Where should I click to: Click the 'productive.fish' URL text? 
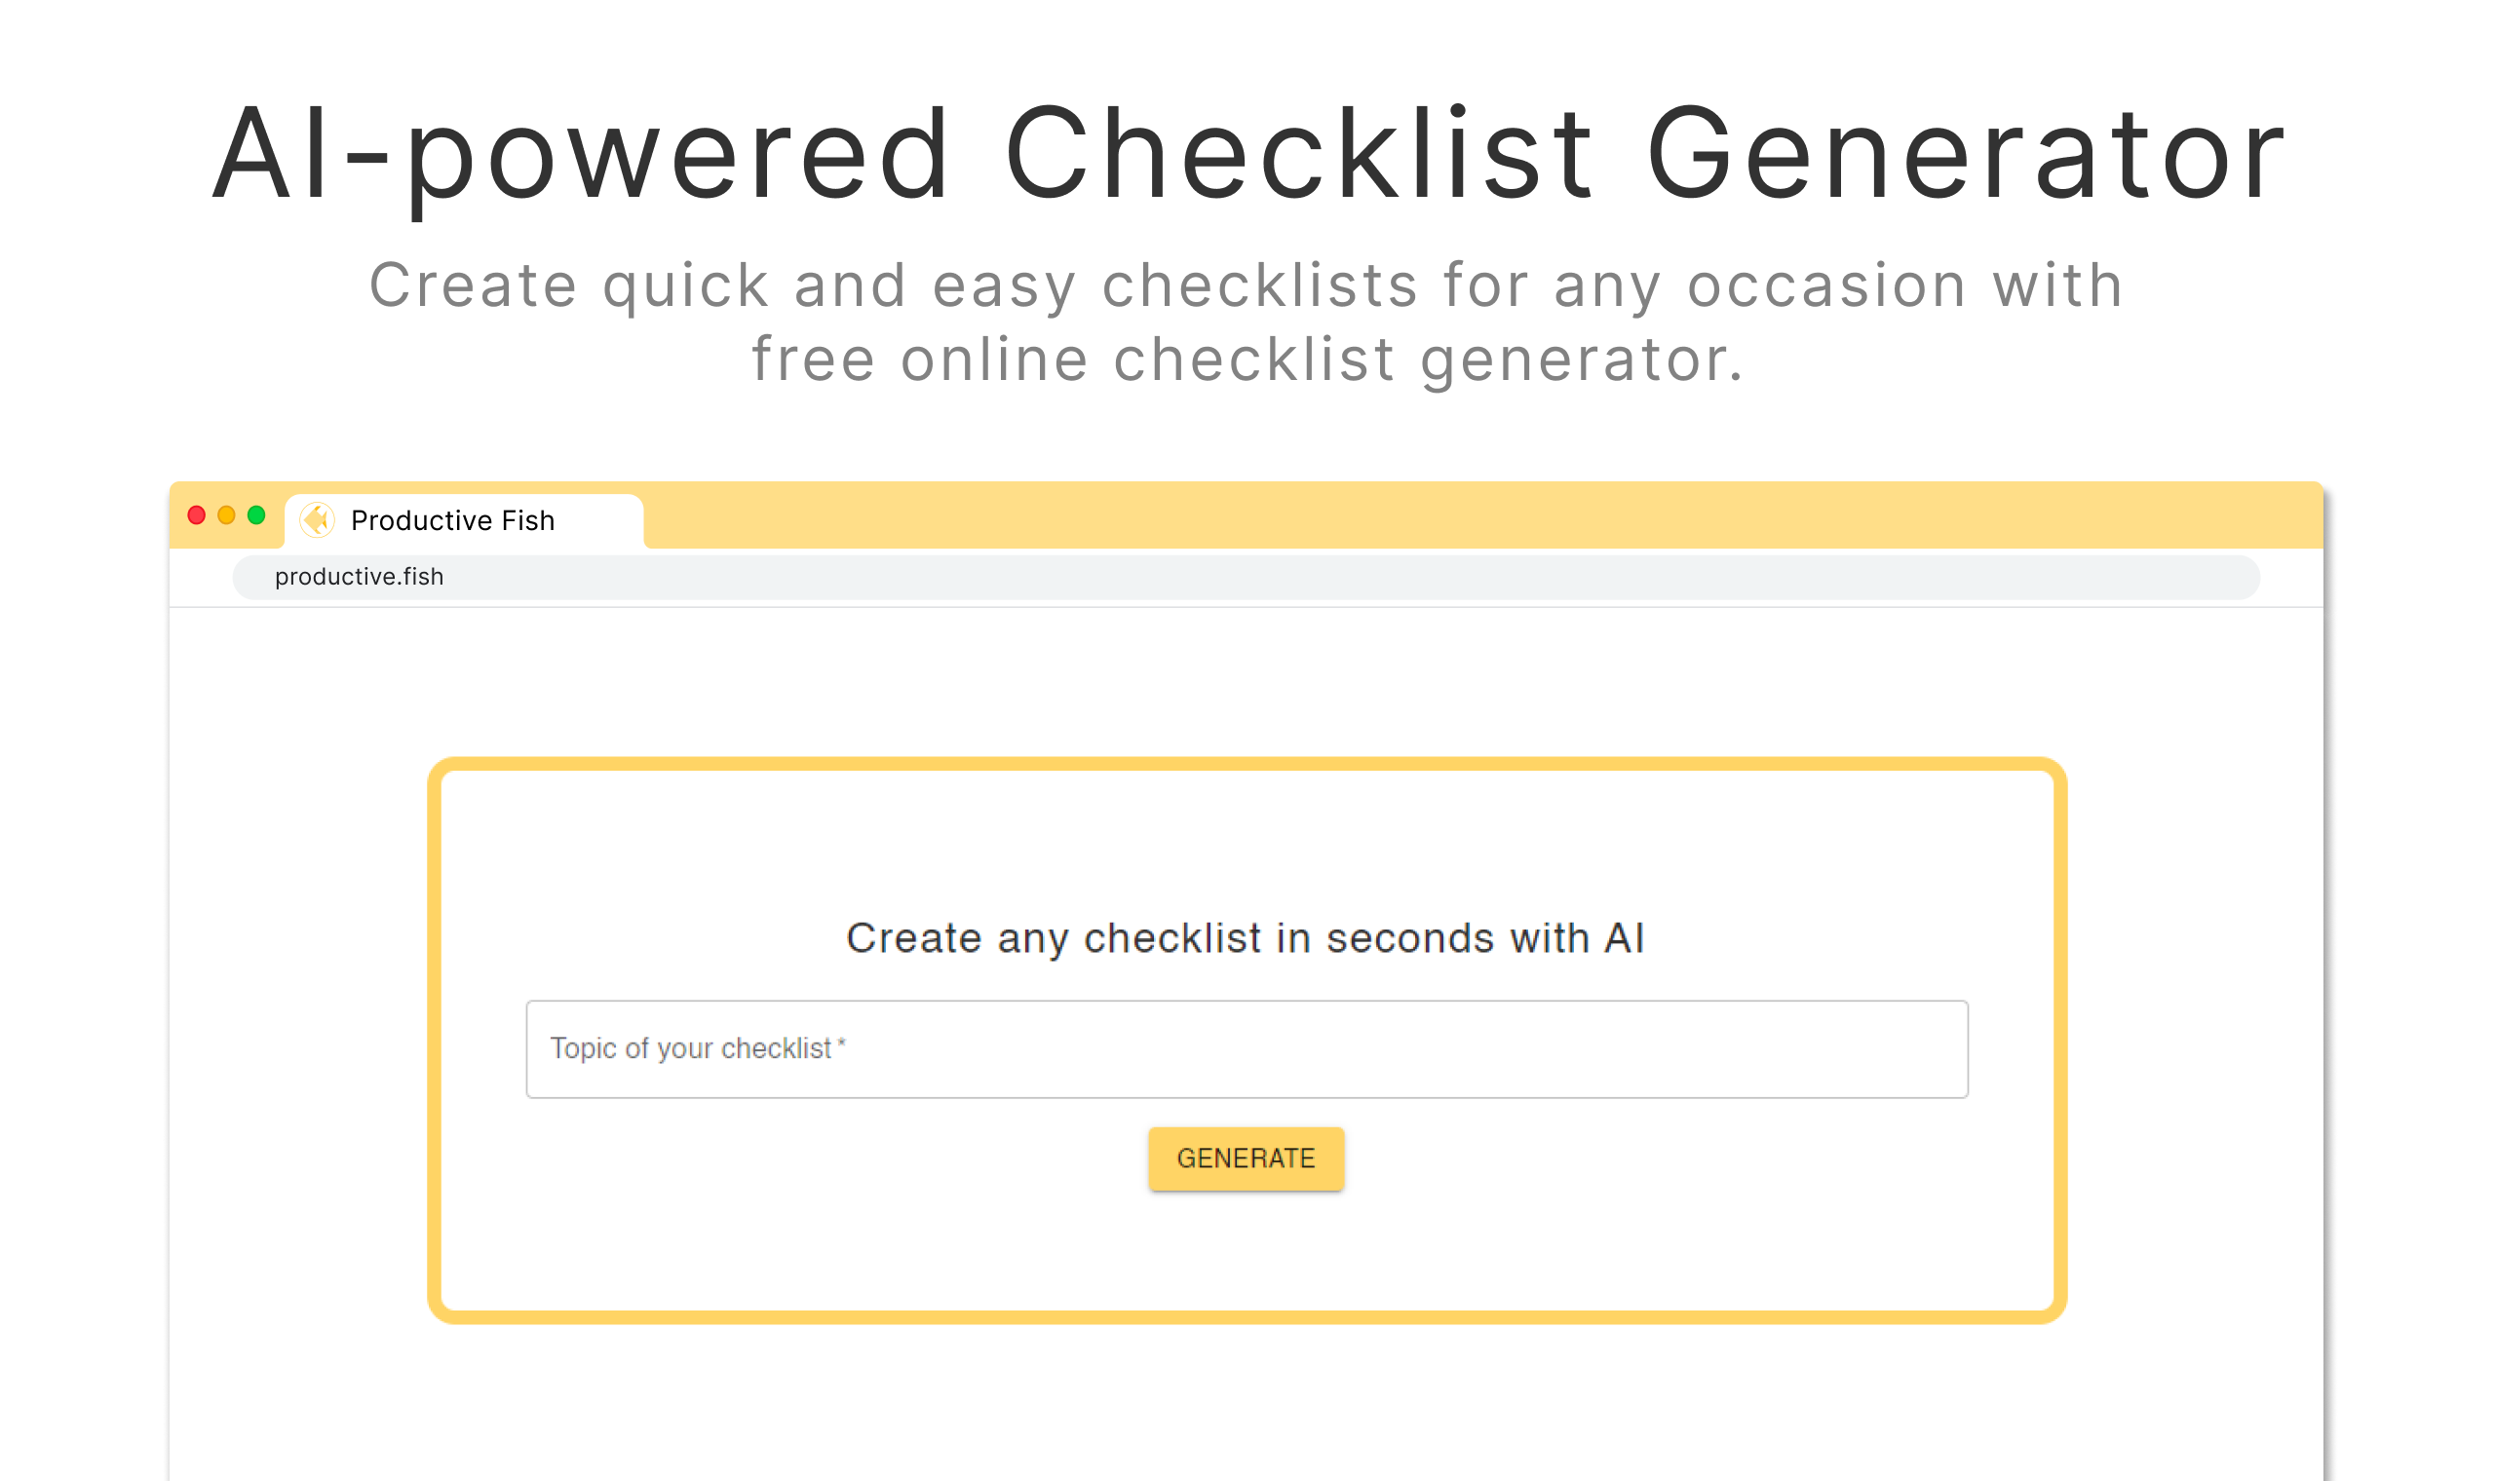click(360, 577)
